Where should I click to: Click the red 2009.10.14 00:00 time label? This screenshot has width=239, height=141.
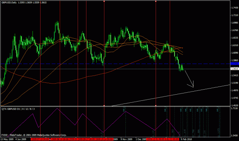pos(104,139)
